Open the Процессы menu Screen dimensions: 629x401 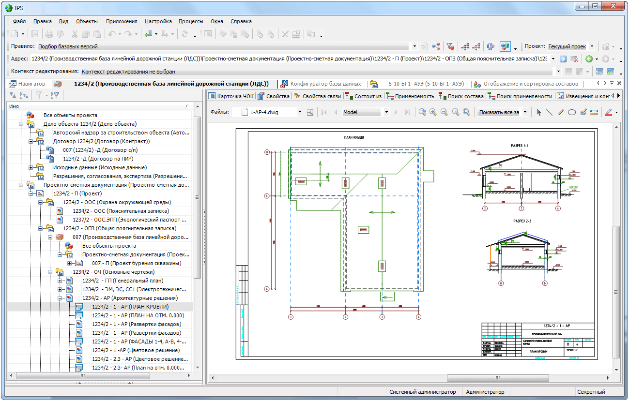tap(191, 21)
